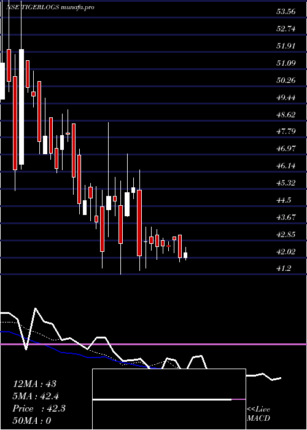Screen dimensions: 307x430
Task: Select the 43.67 price axis label
Action: 286,217
